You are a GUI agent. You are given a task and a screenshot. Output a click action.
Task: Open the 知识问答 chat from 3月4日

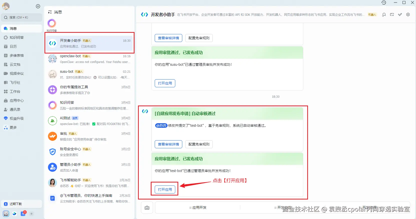tap(89, 105)
